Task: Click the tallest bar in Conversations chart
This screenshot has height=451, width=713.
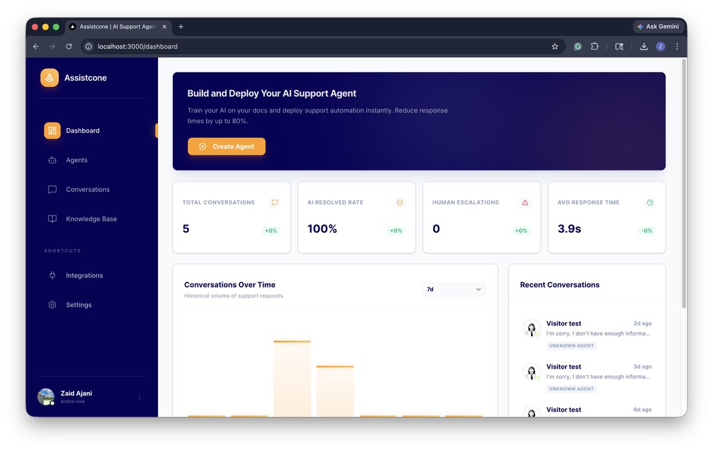Action: (292, 379)
